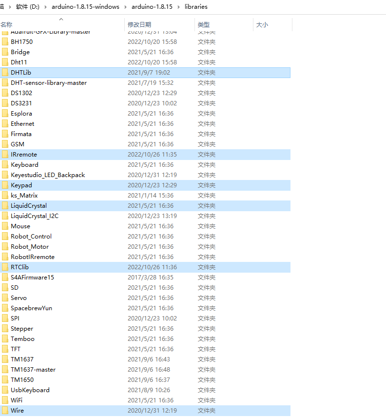This screenshot has height=418, width=386.
Task: Click the GSM folder icon
Action: tap(5, 144)
